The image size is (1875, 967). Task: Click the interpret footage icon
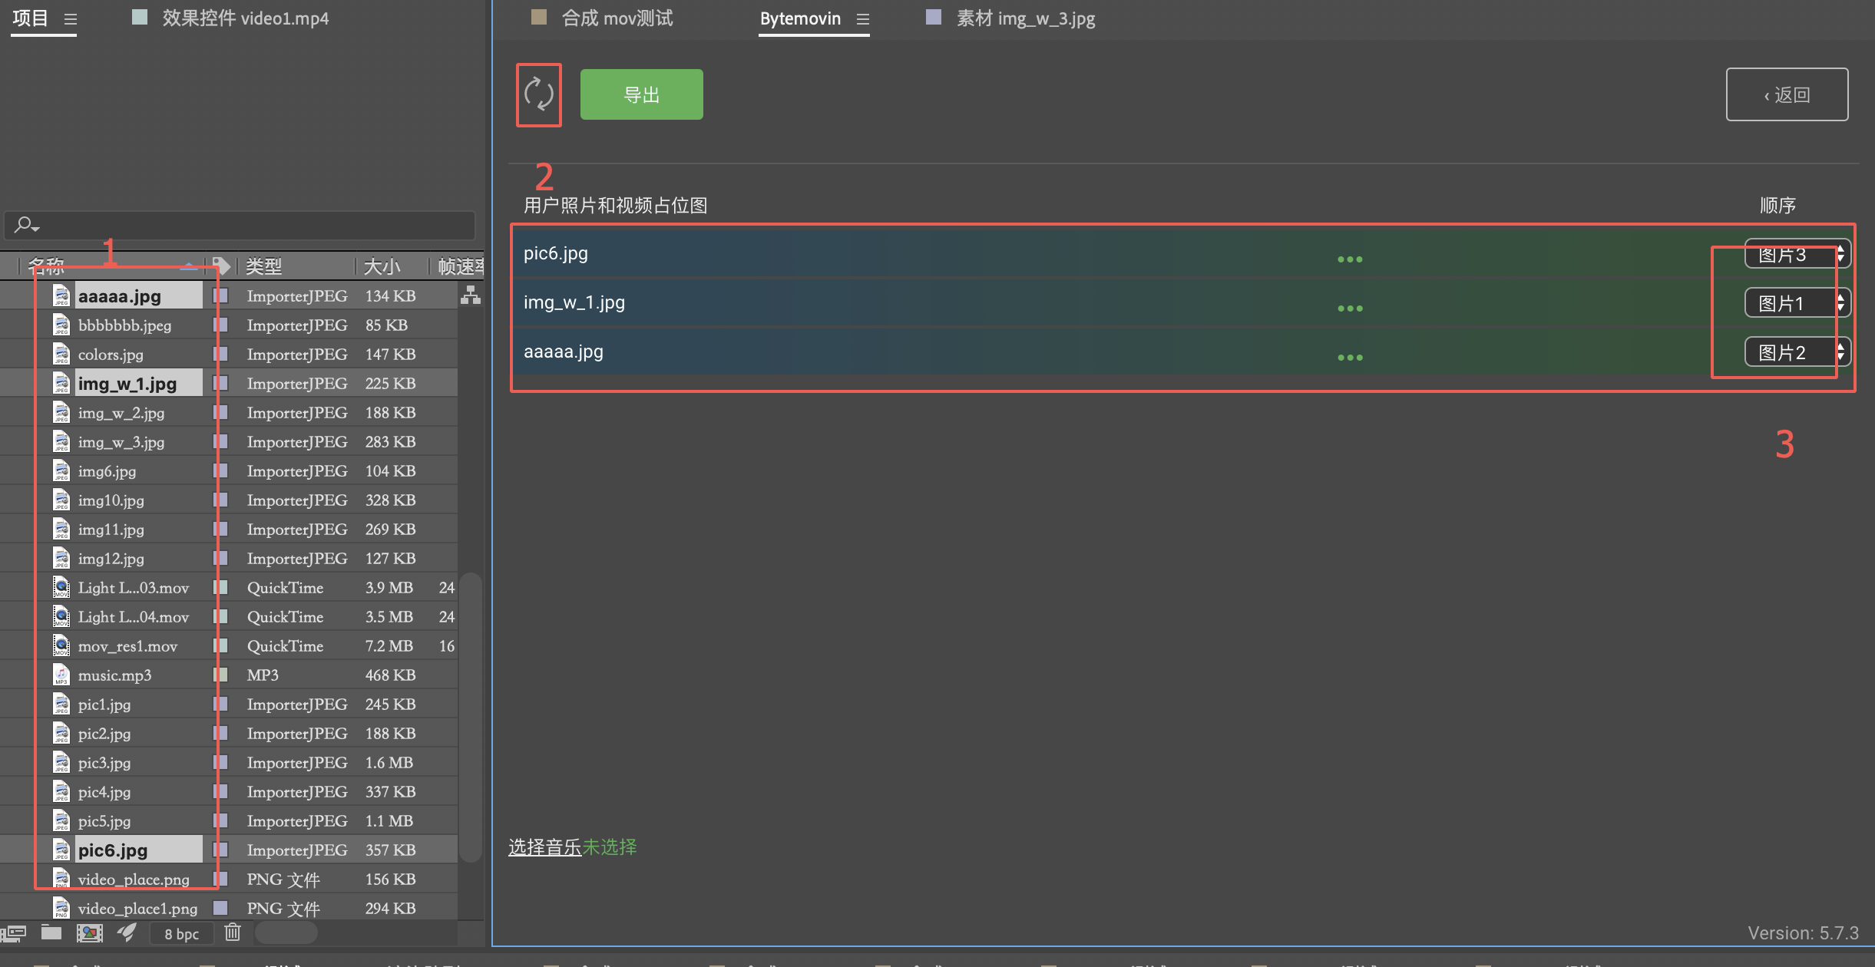tap(14, 933)
